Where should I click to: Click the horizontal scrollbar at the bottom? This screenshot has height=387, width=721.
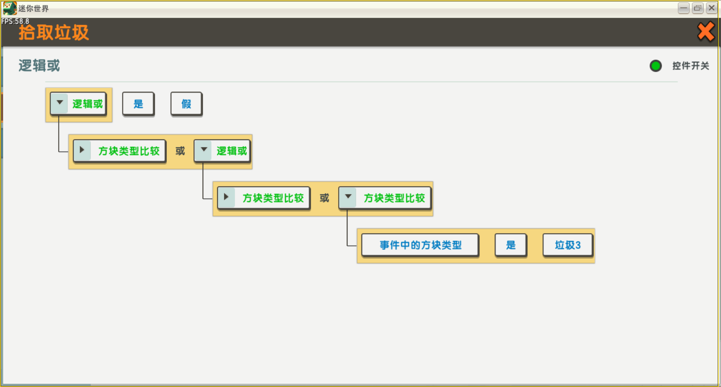point(46,384)
